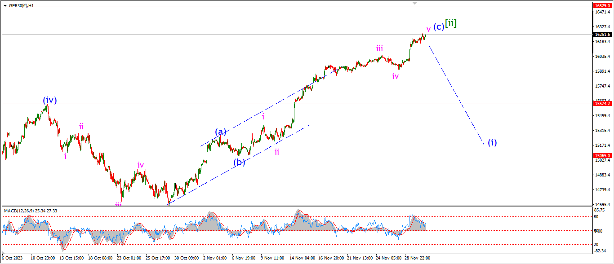Screen dimensions: 614x264
Task: Select the blue (b) wave label
Action: click(x=239, y=163)
